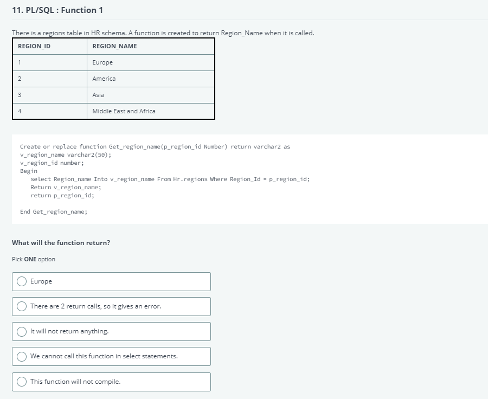Click the "11. PL/SQL : Function 1" heading

point(57,10)
